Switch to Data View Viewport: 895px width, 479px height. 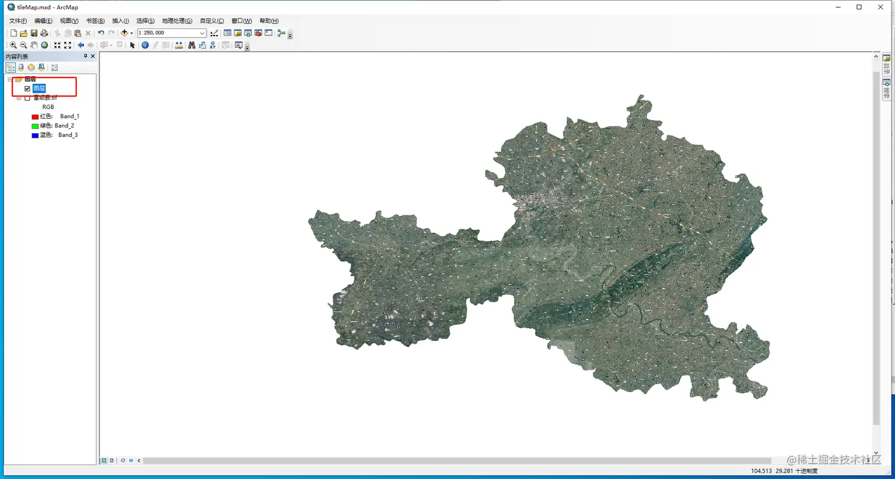104,460
